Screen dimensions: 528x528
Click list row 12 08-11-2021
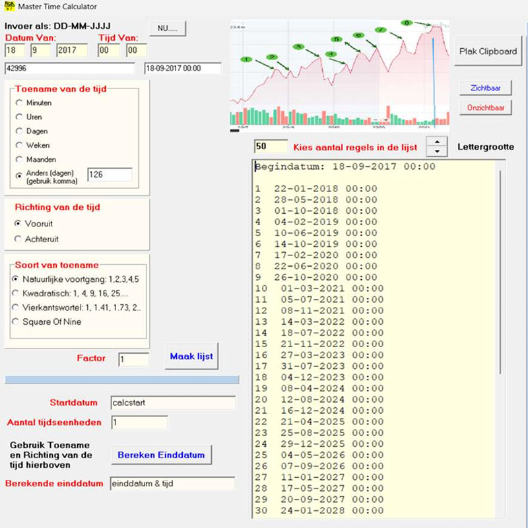319,311
